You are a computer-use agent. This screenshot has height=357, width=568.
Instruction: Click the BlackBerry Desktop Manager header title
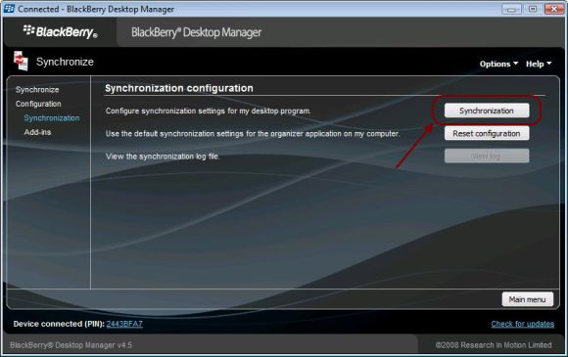pyautogui.click(x=196, y=32)
